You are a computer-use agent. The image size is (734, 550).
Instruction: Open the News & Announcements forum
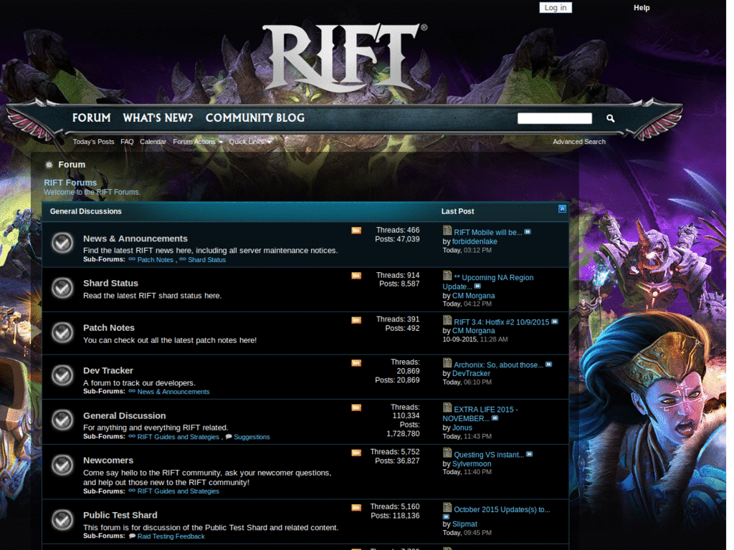135,238
